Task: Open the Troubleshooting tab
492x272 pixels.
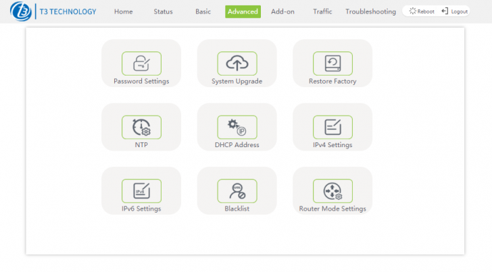Action: [370, 11]
